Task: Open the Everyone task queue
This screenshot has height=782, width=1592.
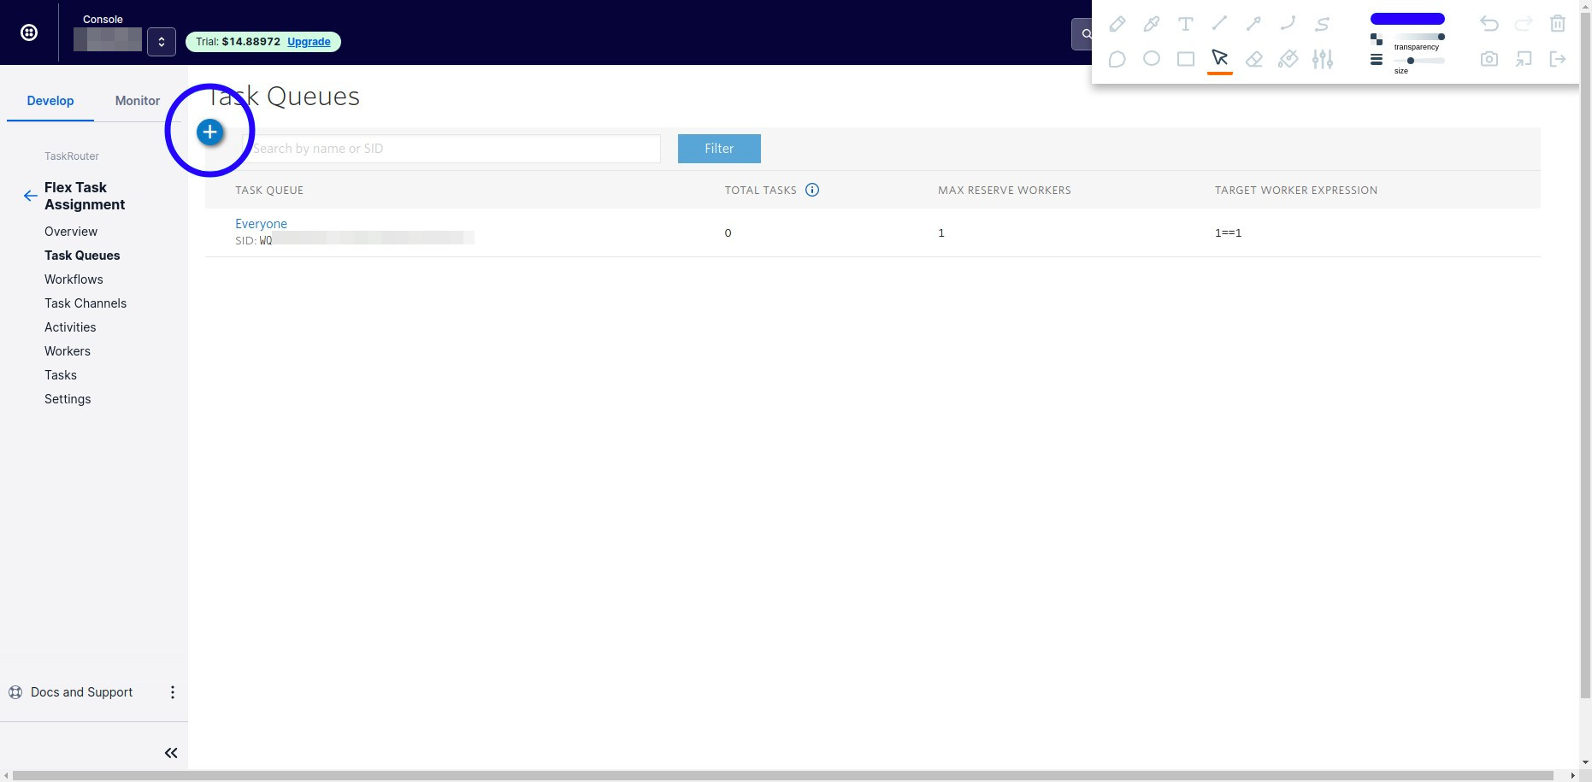Action: 261,224
